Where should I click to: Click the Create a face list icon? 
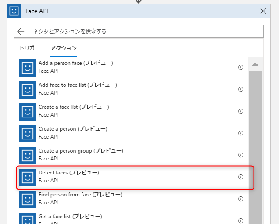coord(28,112)
